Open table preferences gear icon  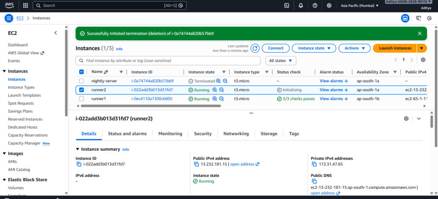pos(423,60)
